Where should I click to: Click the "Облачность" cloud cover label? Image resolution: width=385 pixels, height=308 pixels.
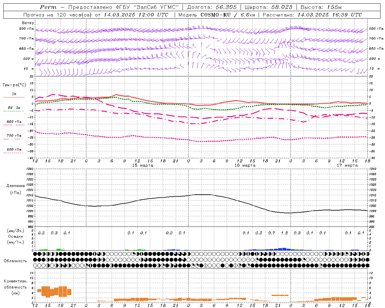[15, 261]
